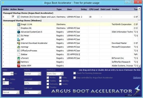Click the Snagit 11.lnk icon
The width and height of the screenshot is (143, 98).
click(19, 24)
